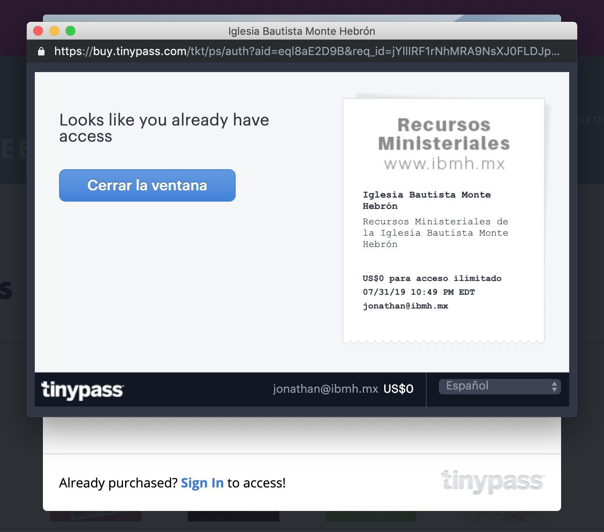Click 'Looks like you already have access' heading
Viewport: 604px width, 532px height.
click(x=164, y=128)
